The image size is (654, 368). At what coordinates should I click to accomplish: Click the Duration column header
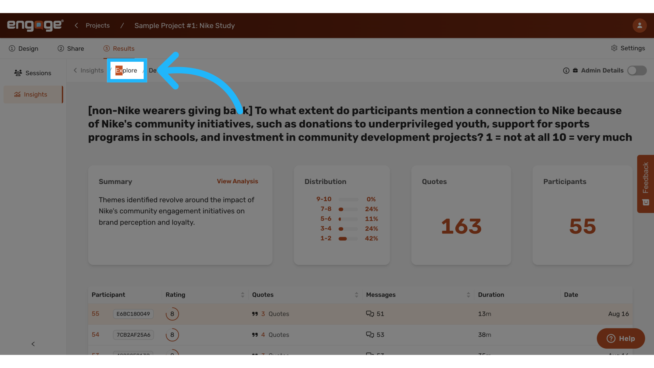pos(491,295)
